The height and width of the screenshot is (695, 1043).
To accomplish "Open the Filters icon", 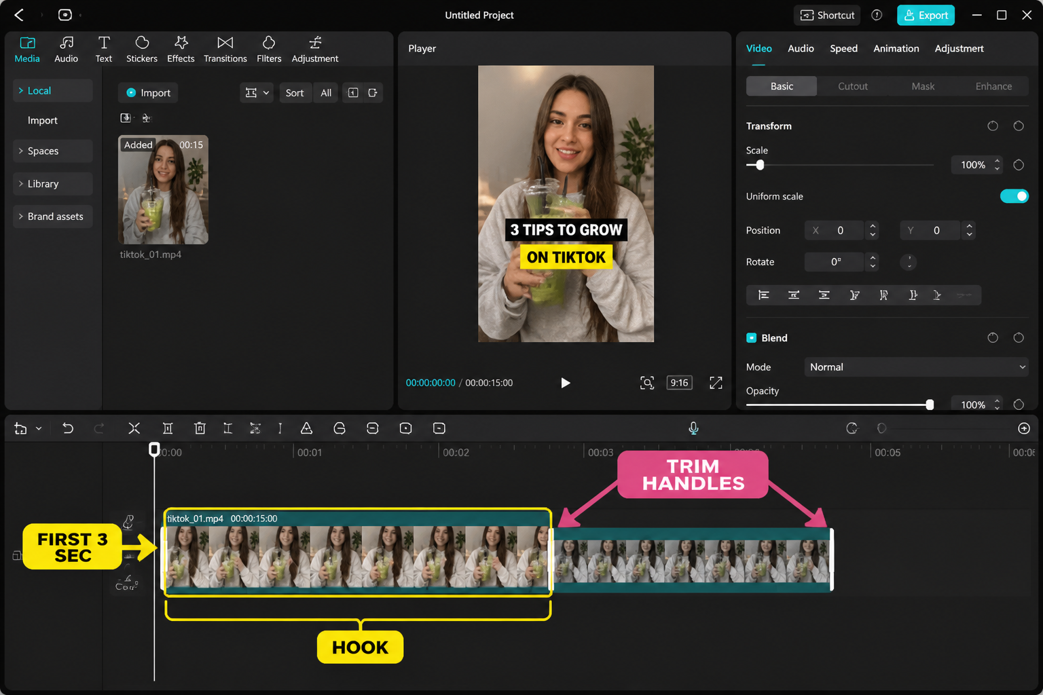I will pos(269,49).
